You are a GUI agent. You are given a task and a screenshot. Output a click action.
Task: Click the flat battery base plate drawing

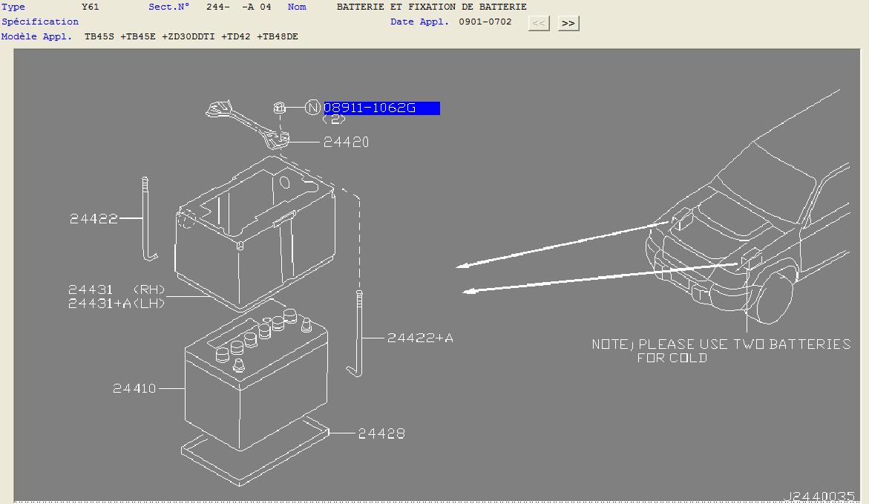point(255,452)
